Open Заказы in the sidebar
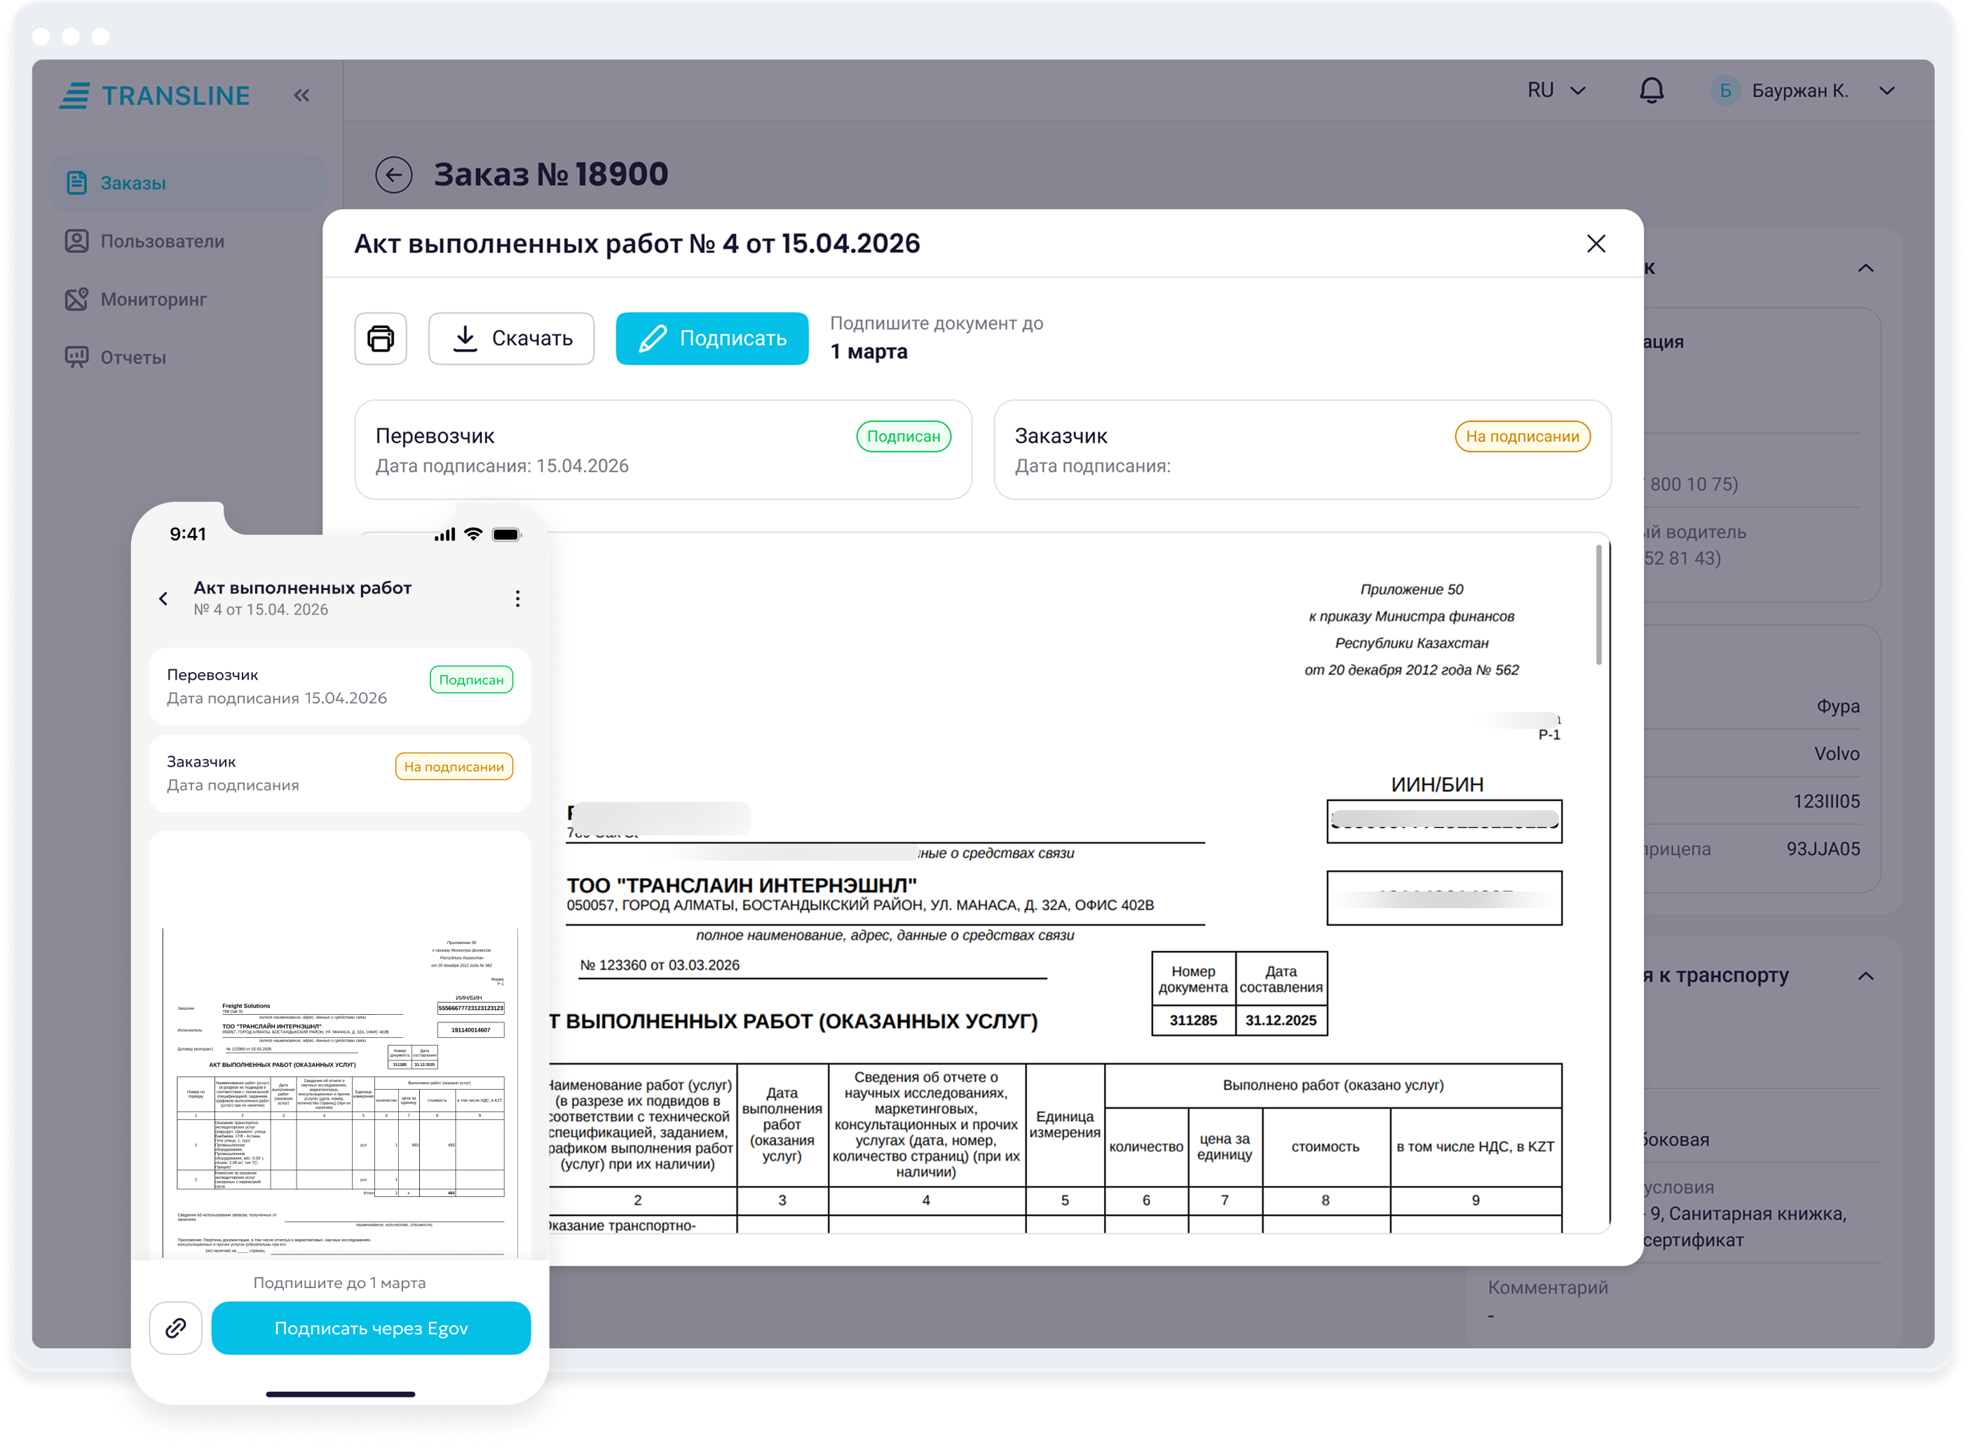Image resolution: width=1967 pixels, height=1450 pixels. 132,183
